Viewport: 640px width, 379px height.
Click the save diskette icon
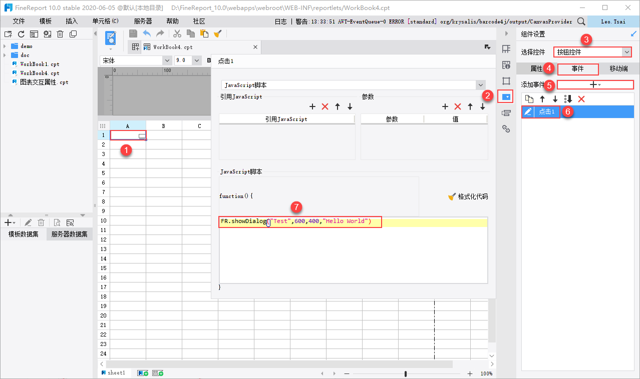click(133, 33)
